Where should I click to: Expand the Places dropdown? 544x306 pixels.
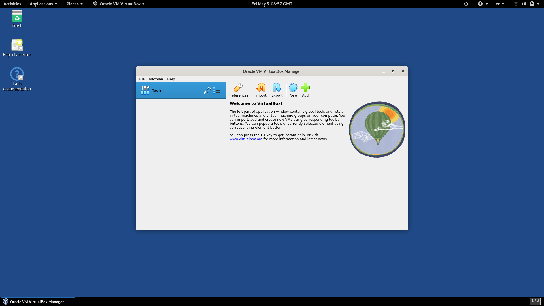75,4
